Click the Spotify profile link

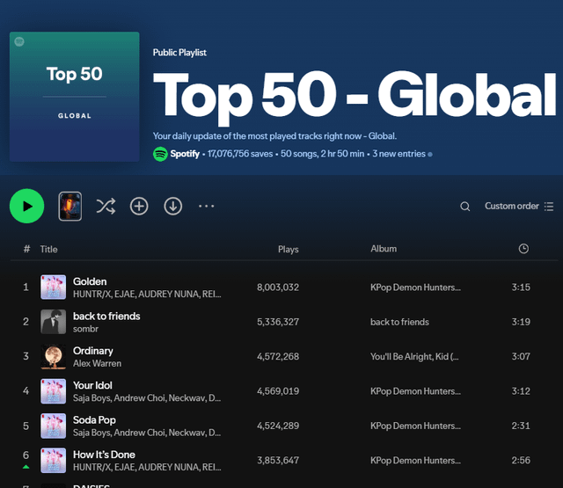pyautogui.click(x=183, y=154)
